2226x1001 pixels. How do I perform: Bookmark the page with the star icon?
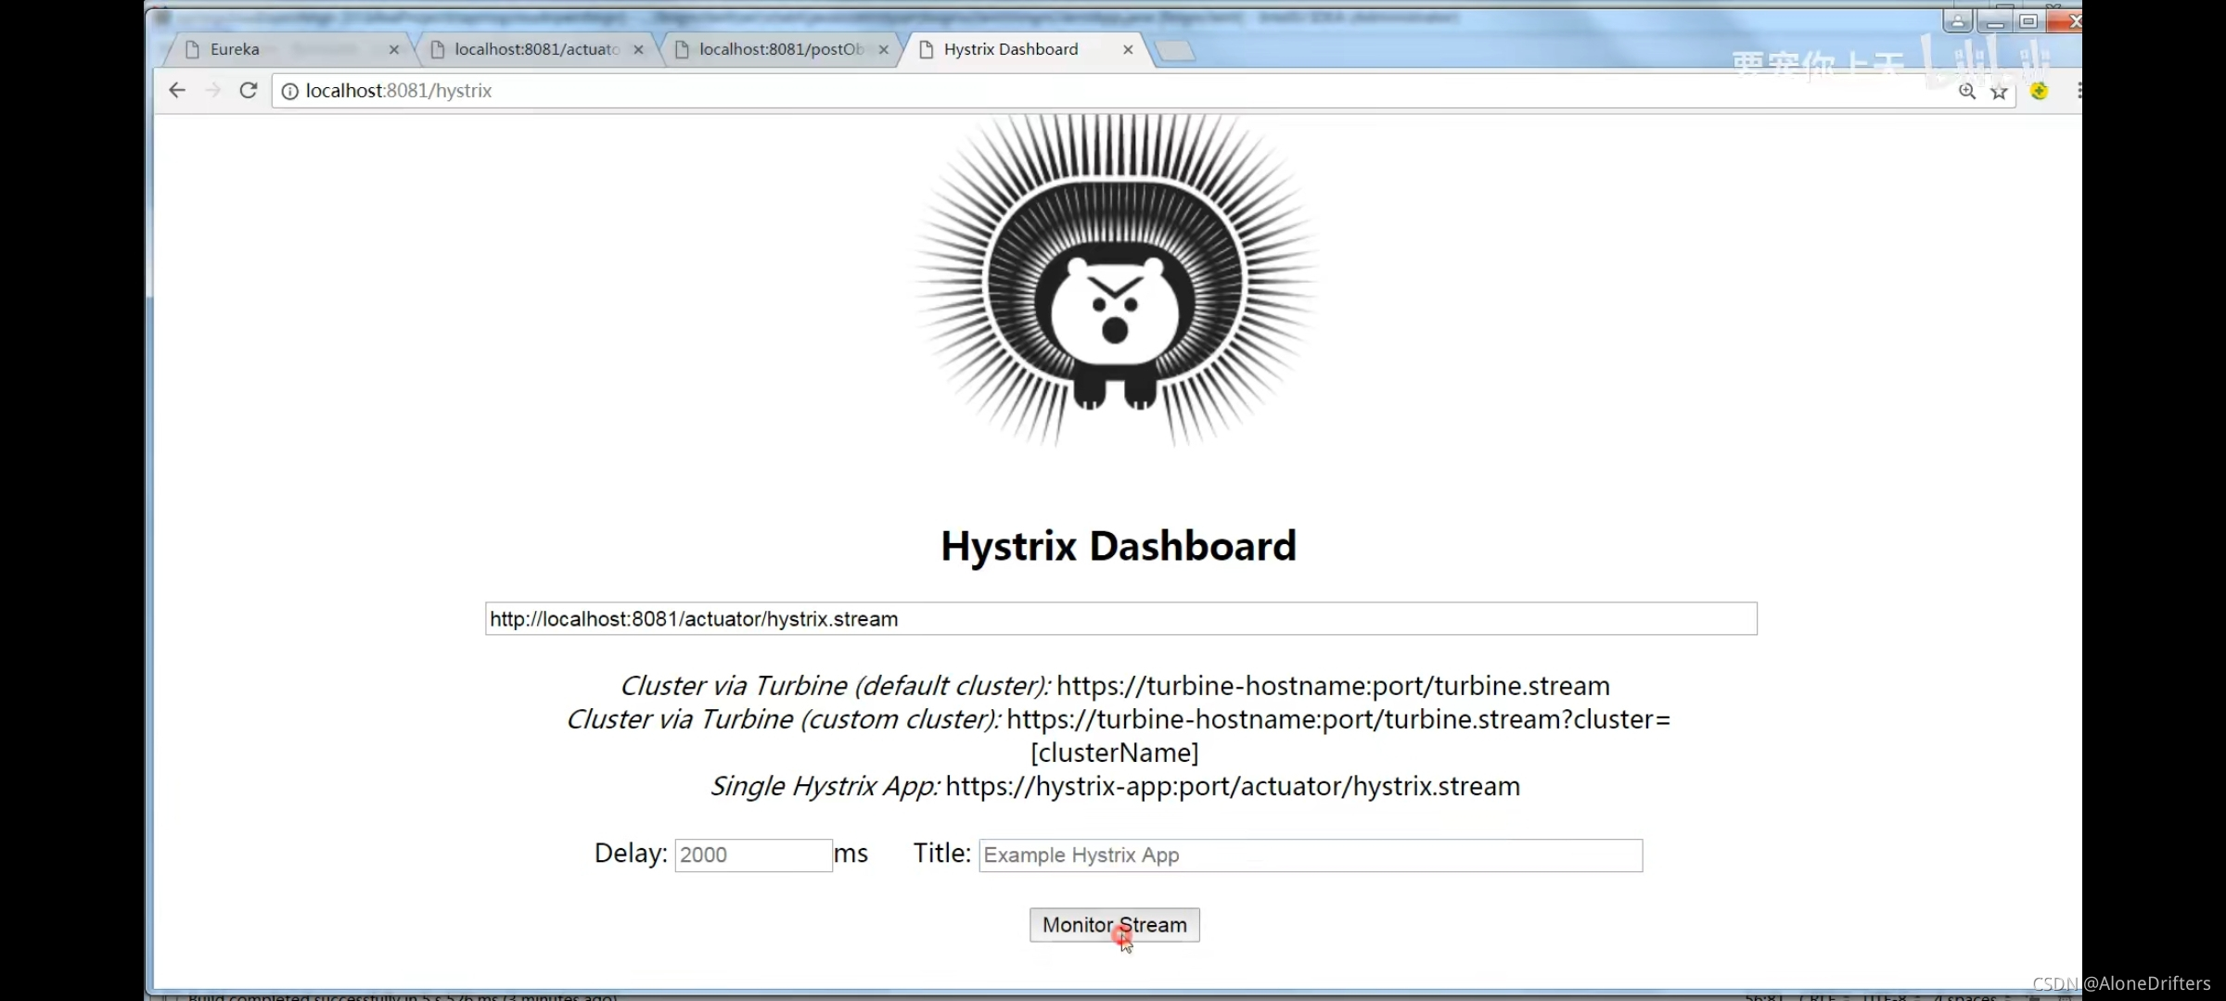[x=1999, y=92]
